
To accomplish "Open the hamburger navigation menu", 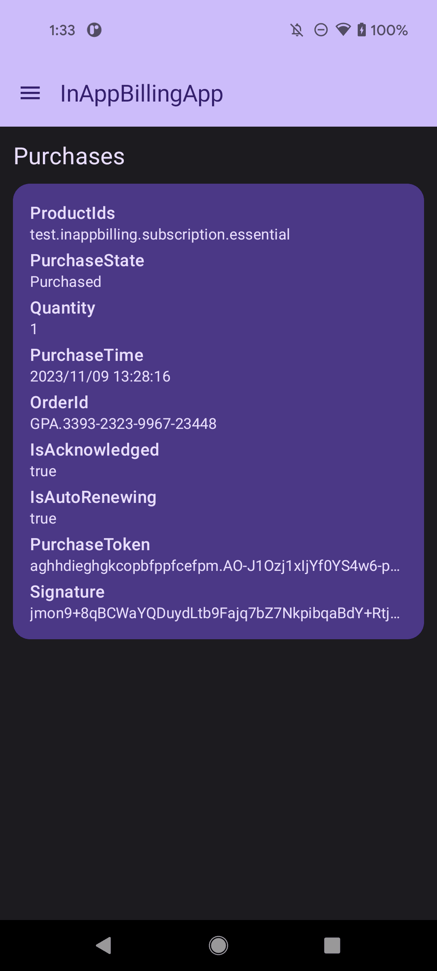I will tap(30, 93).
